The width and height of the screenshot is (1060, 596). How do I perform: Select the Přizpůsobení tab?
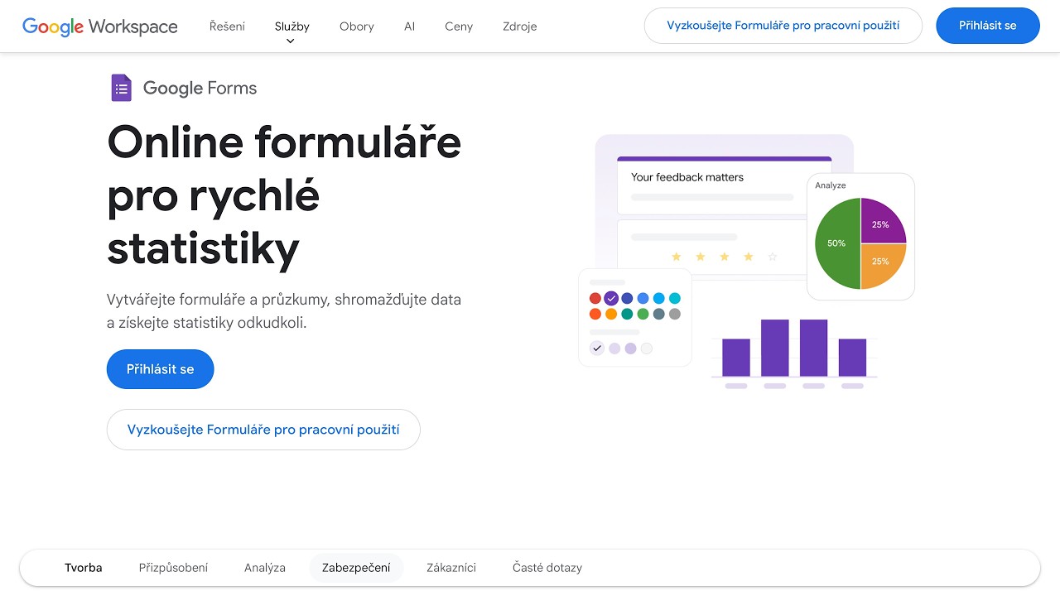pos(173,568)
